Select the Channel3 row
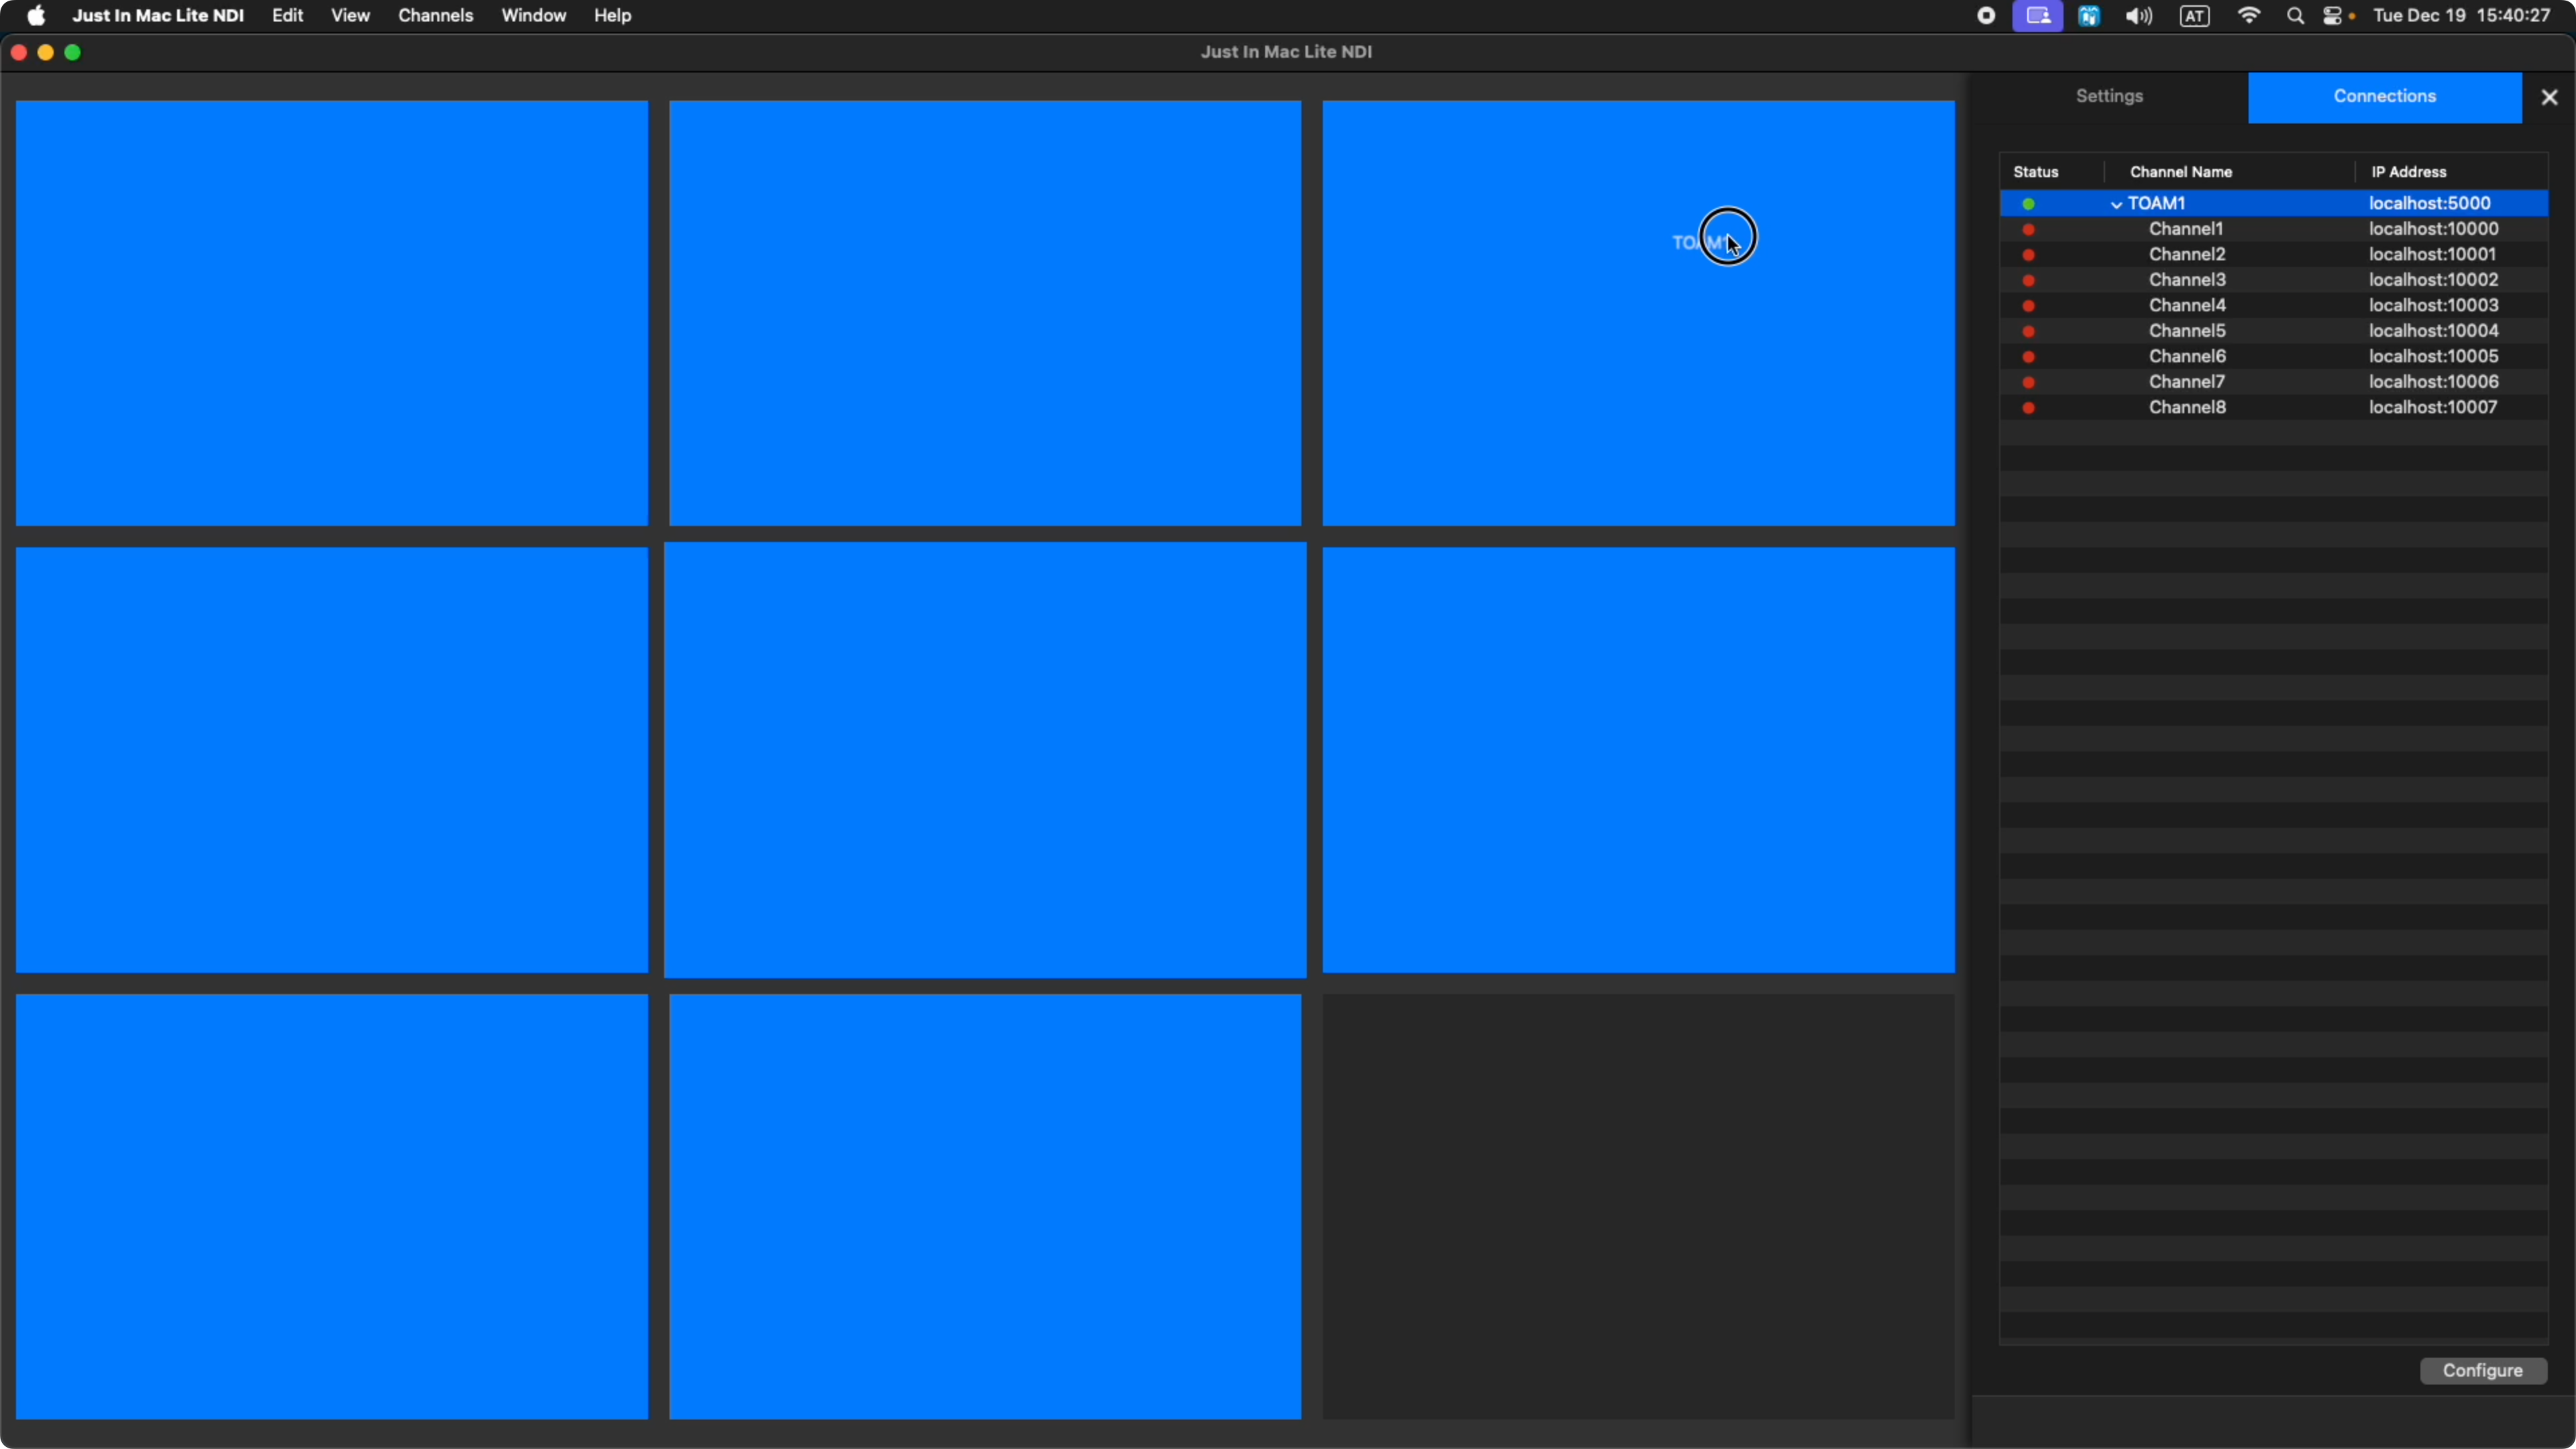 coord(2273,280)
